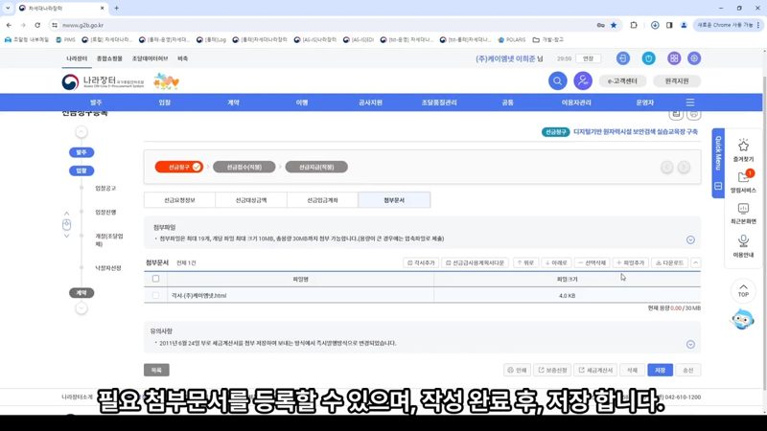Click 입찰공고 in the left sidebar
This screenshot has height=431, width=767.
(105, 188)
